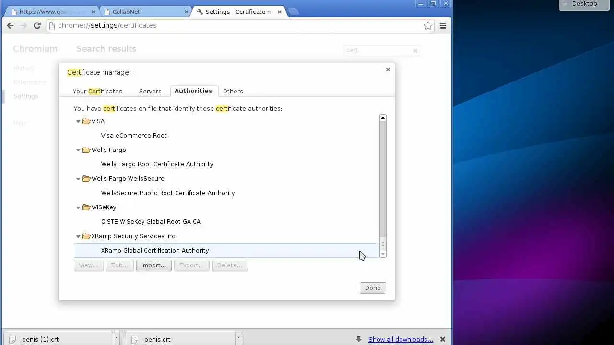
Task: Click the Desktop button at top right
Action: tap(583, 4)
